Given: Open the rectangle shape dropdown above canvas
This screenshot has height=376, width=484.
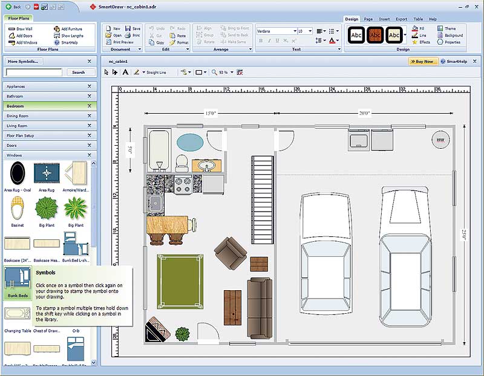Looking at the screenshot, I should pyautogui.click(x=205, y=72).
